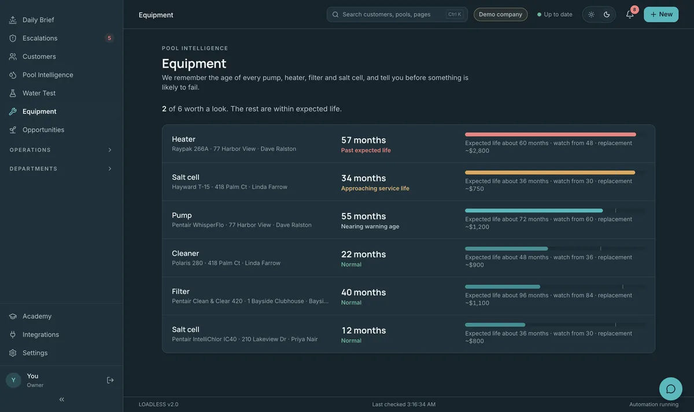Click "Automation running" footer status

pos(654,404)
